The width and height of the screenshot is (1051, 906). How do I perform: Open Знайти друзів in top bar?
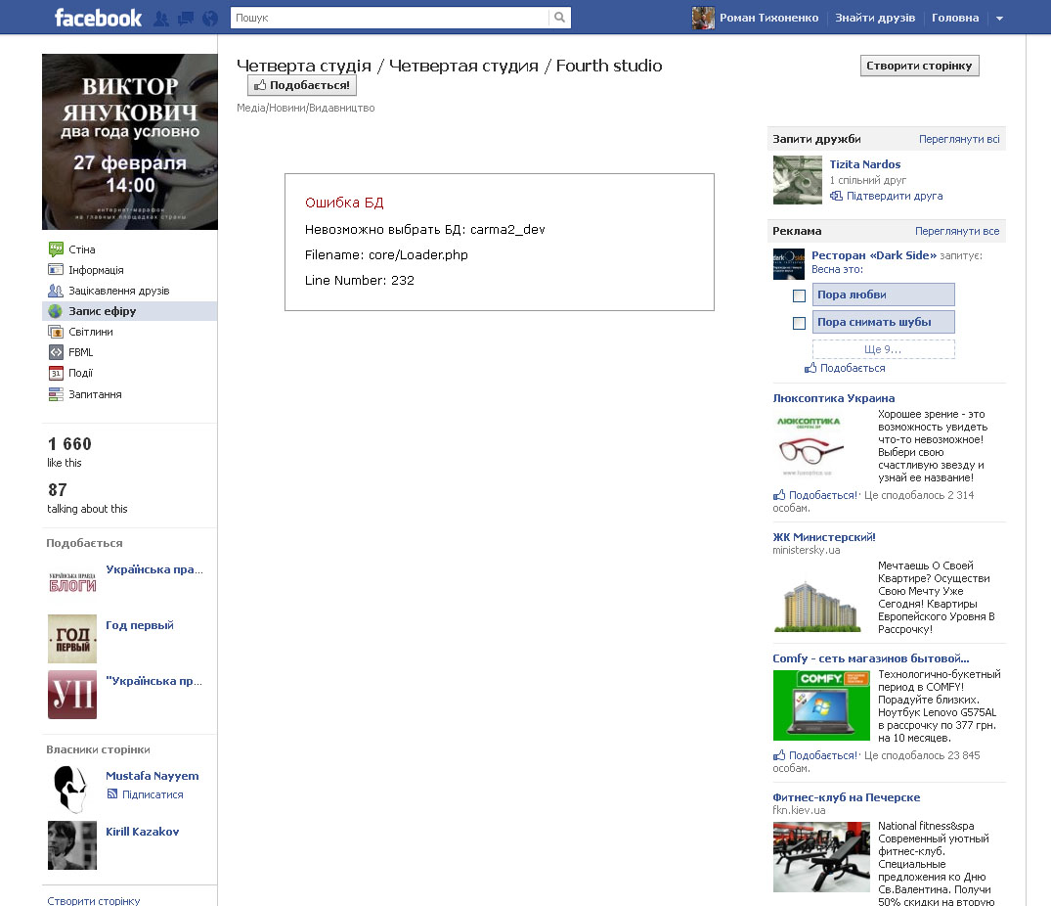[875, 19]
